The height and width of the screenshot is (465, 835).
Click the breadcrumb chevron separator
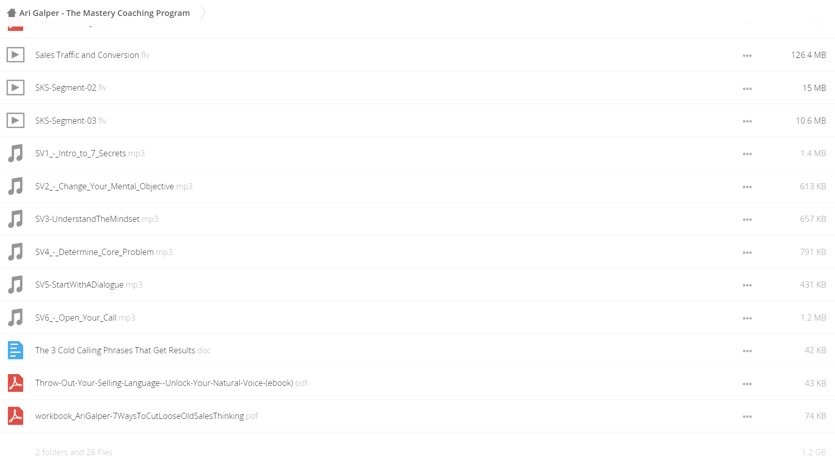[203, 13]
